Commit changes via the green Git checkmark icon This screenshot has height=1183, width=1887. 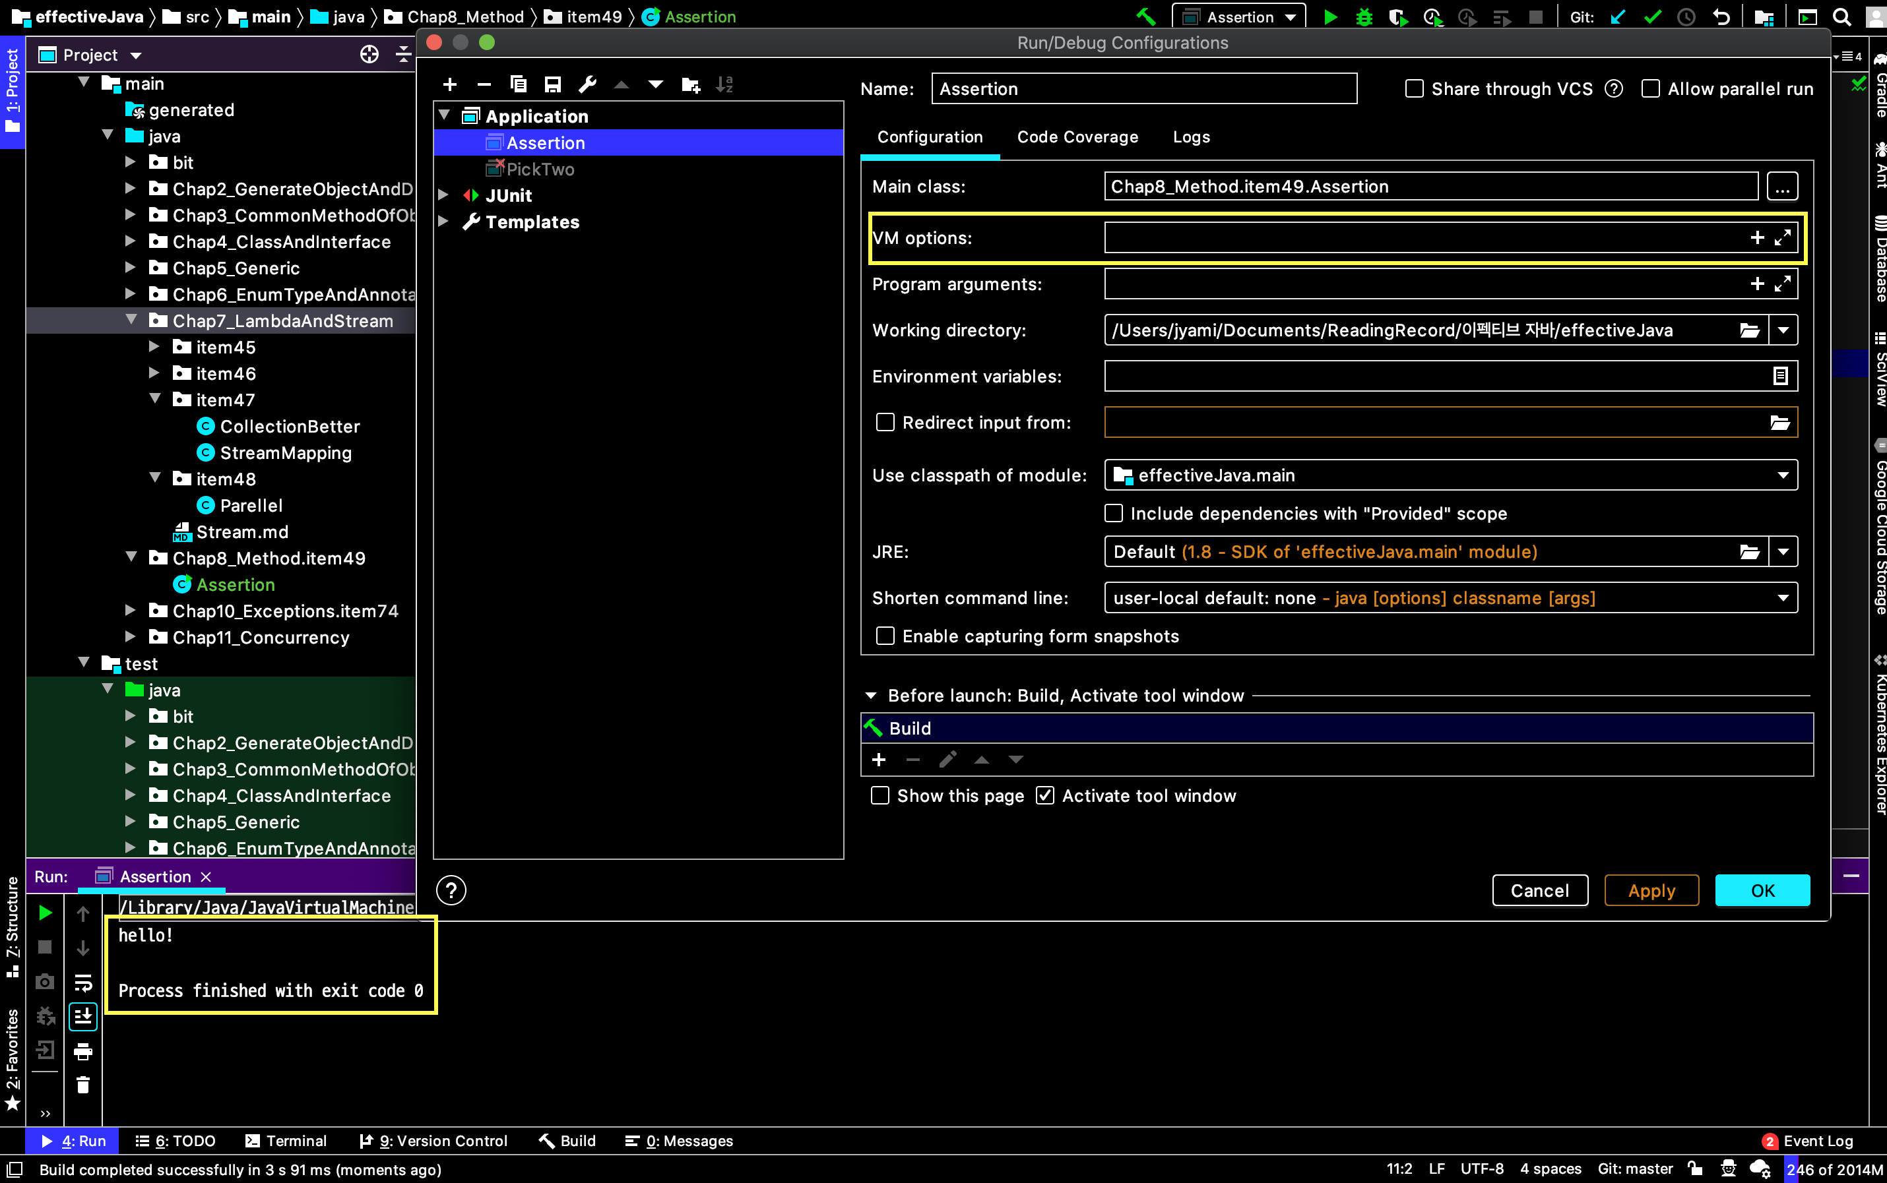pos(1651,16)
